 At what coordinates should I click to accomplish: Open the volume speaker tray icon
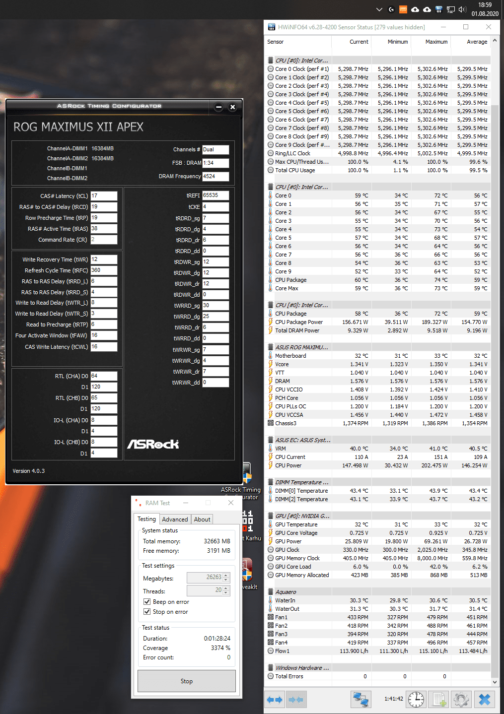click(463, 9)
